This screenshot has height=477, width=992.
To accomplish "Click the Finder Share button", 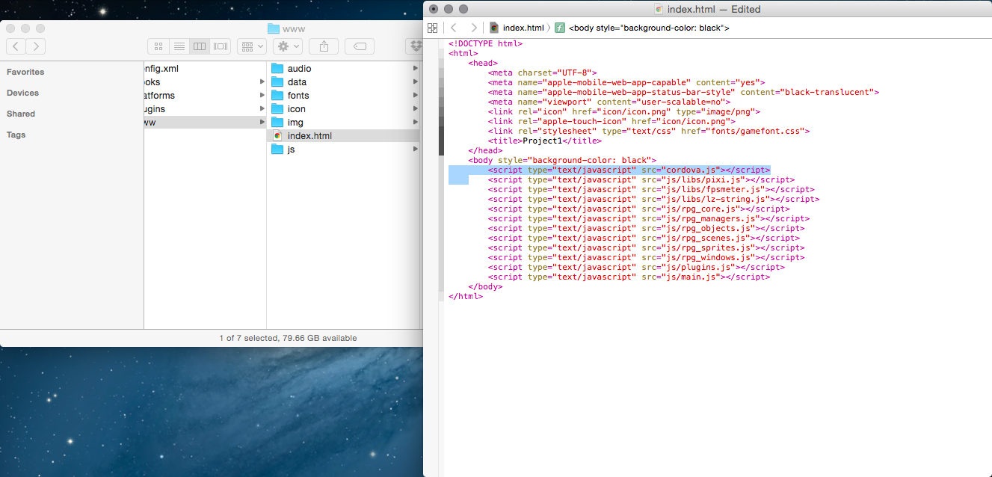I will point(324,46).
